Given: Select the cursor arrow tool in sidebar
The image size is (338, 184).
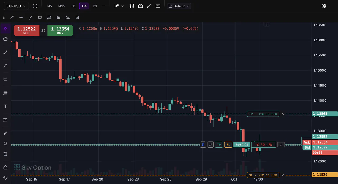Looking at the screenshot, I should click(6, 28).
